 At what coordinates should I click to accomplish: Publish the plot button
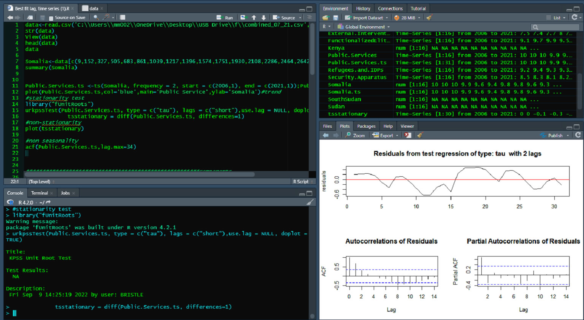tap(551, 135)
